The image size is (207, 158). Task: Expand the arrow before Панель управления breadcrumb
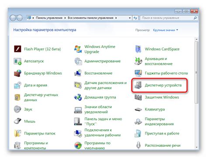point(33,18)
